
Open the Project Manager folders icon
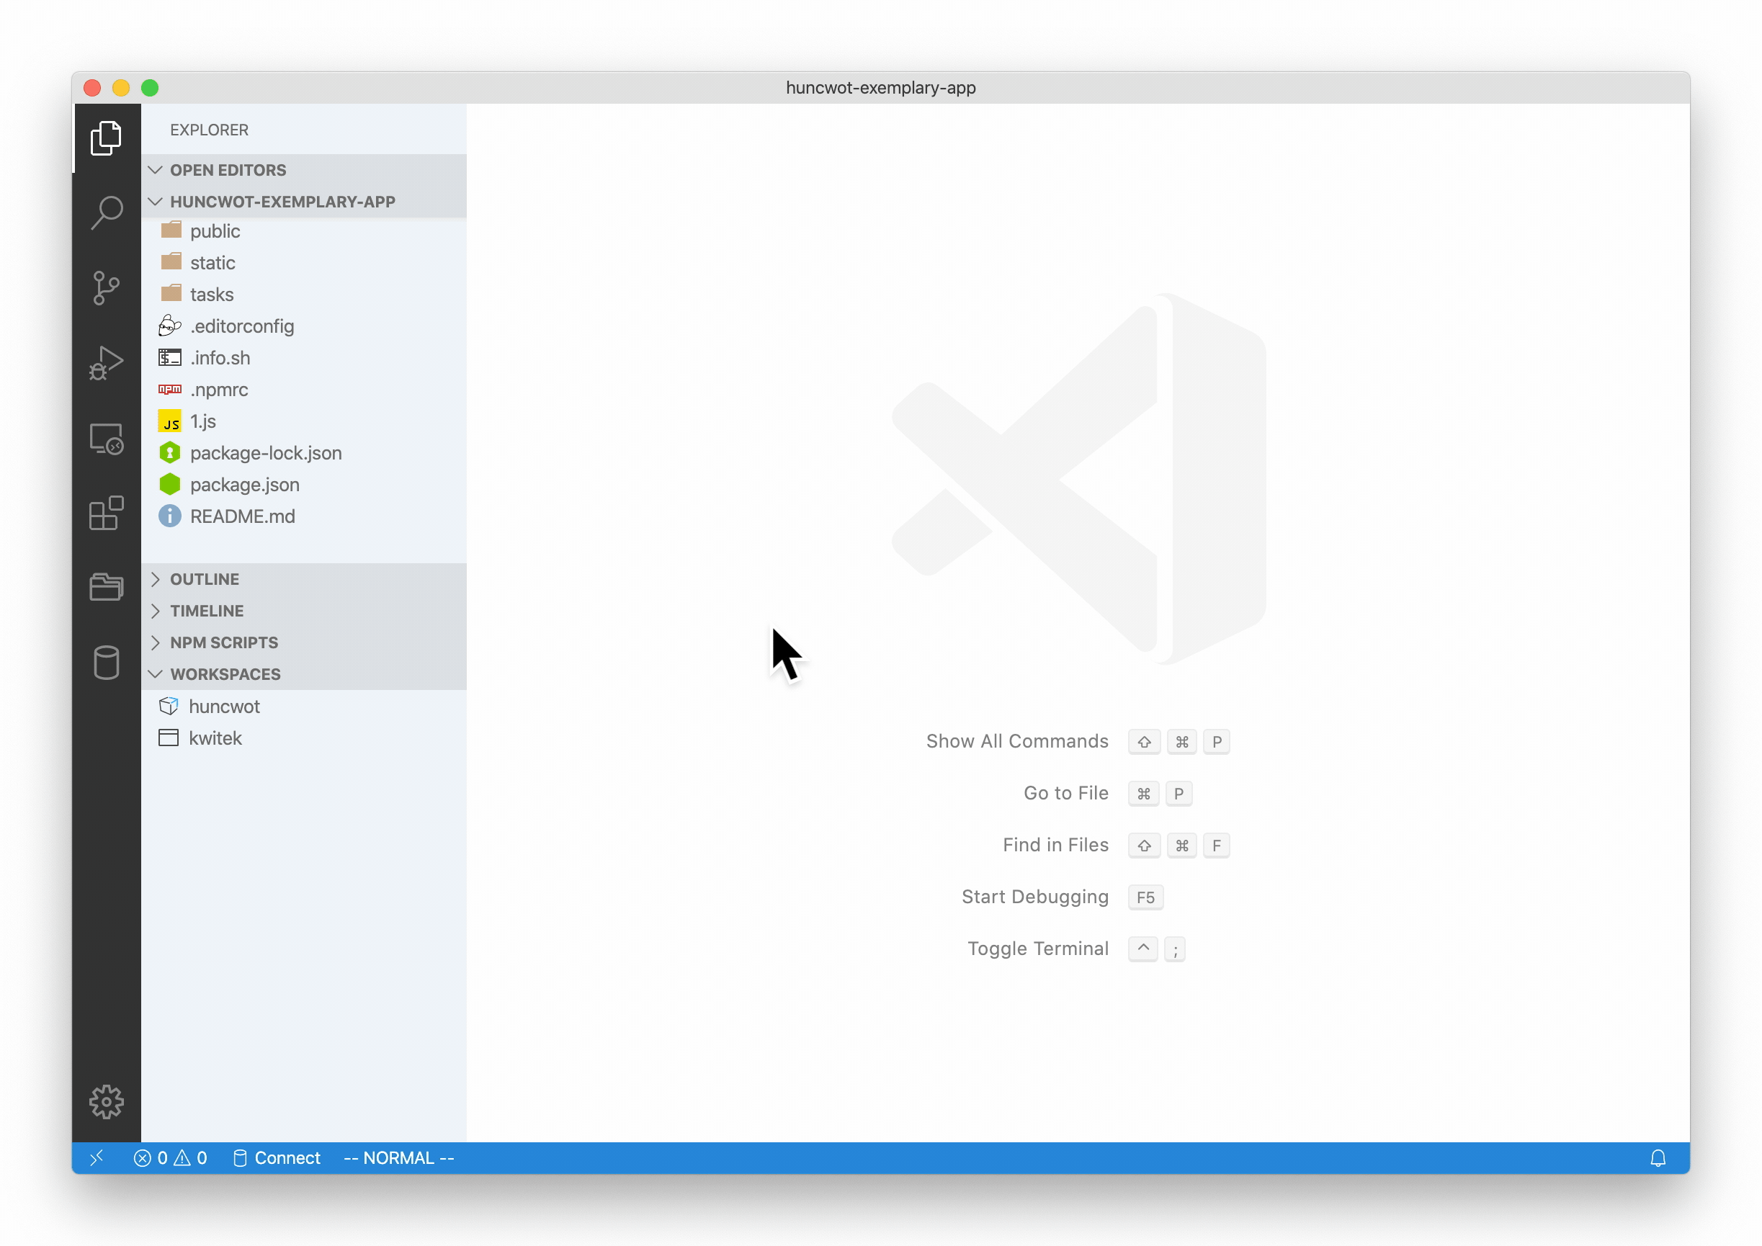[x=106, y=587]
